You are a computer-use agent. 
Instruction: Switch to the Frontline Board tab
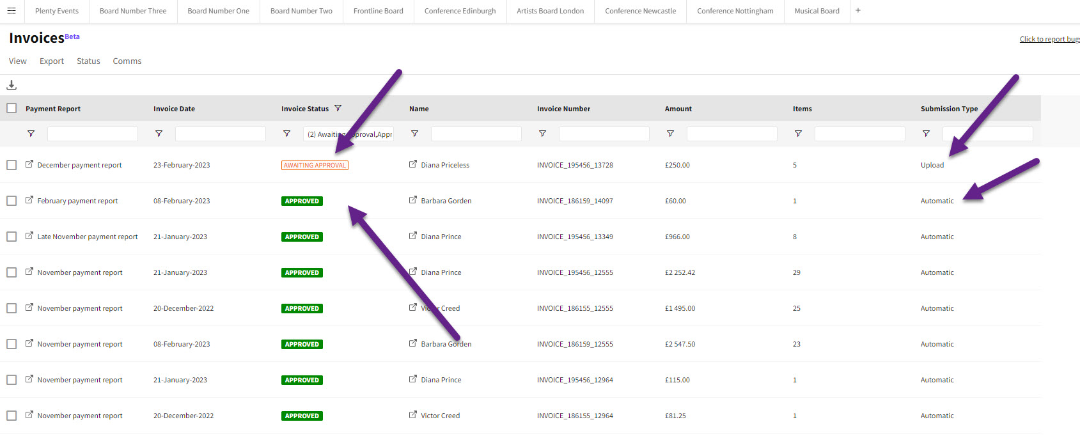click(x=378, y=11)
